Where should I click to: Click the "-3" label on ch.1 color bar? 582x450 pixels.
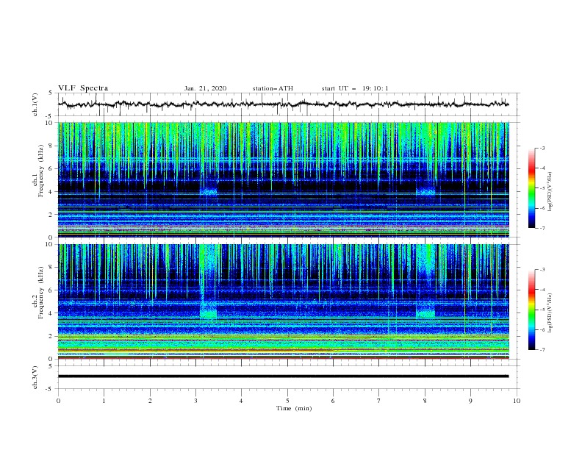(x=542, y=148)
